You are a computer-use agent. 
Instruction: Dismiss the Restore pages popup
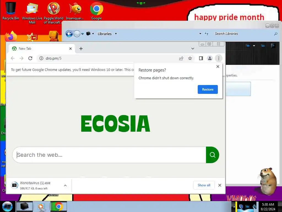click(218, 67)
